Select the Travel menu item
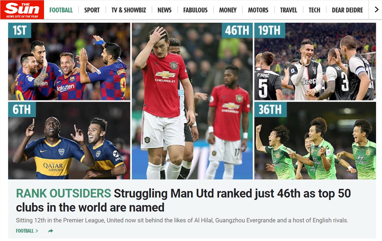The height and width of the screenshot is (241, 382). point(289,10)
